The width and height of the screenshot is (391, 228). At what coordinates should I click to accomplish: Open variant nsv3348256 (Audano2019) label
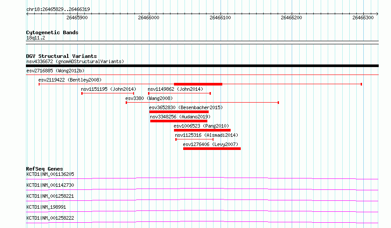180,117
